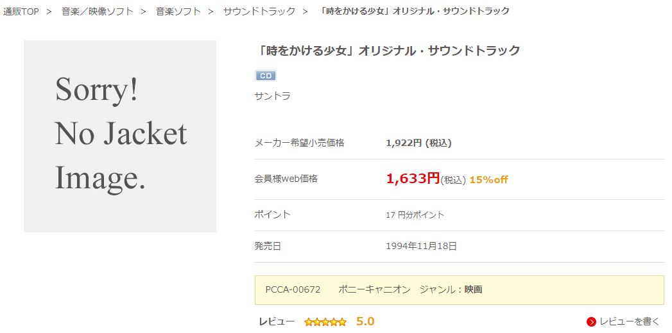Image resolution: width=672 pixels, height=333 pixels.
Task: Click the release date 1994年11月18日
Action: click(421, 246)
